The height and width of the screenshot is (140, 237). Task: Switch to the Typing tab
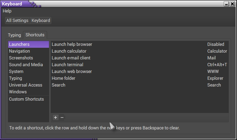[14, 35]
